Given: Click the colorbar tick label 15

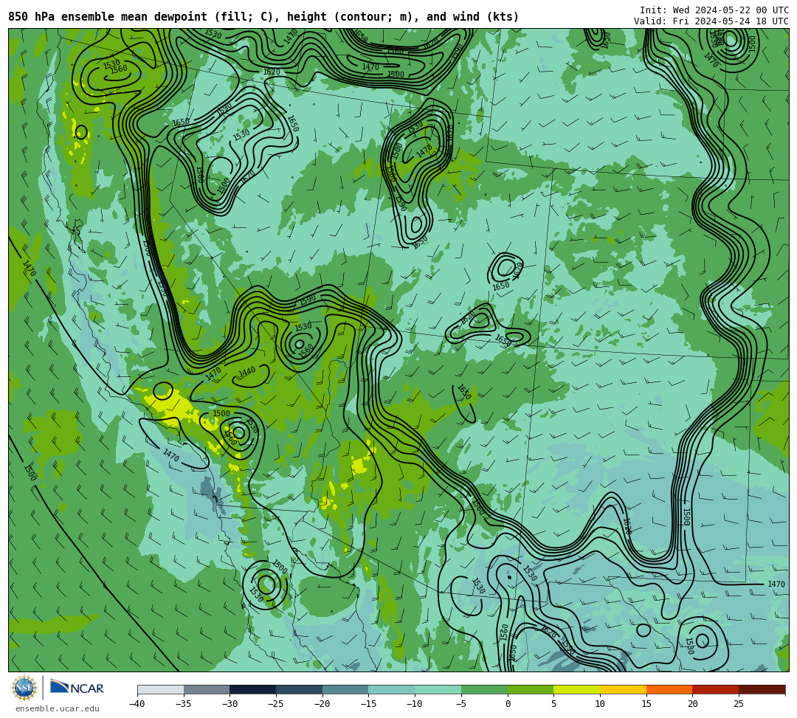Looking at the screenshot, I should point(646,704).
